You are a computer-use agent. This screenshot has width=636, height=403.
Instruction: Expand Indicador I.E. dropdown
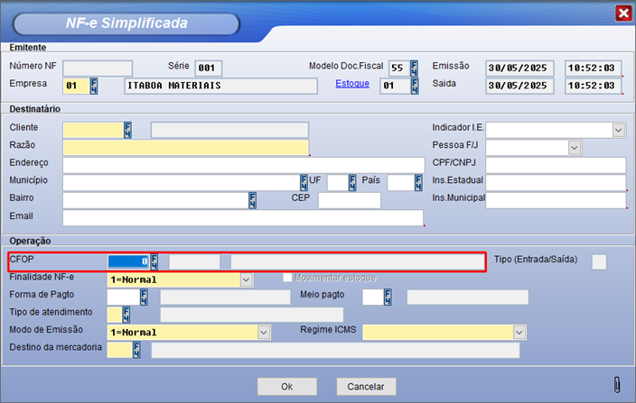619,131
